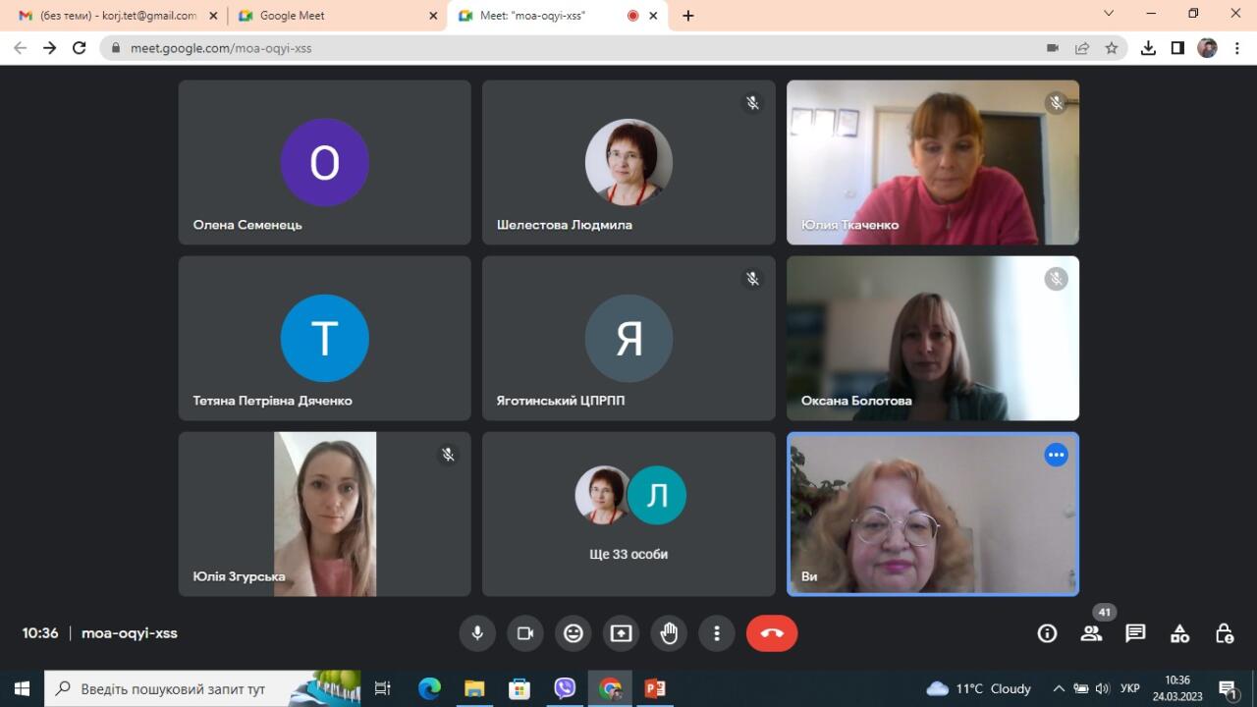
Task: Click muted mic icon on Оксана Болотова tile
Action: click(1056, 279)
